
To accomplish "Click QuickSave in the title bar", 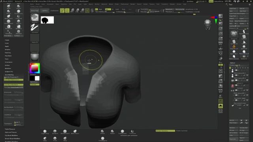I will click(x=190, y=1).
